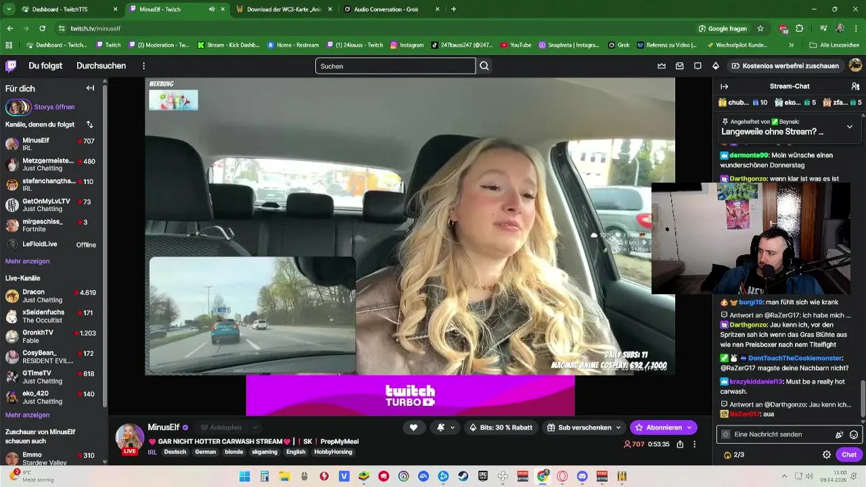This screenshot has height=487, width=866.
Task: Click chat panel scrollbar
Action: 862,399
